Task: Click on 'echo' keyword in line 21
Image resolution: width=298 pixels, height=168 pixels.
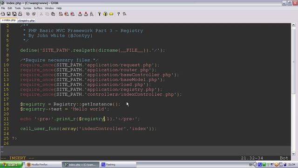Action: pyautogui.click(x=26, y=119)
